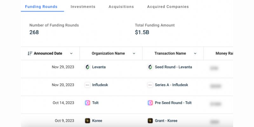The width and height of the screenshot is (254, 127).
Task: Open the Announced Date column dropdown chevron
Action: (71, 53)
